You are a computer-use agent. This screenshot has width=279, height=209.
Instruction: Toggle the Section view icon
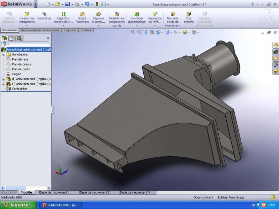[x=152, y=32]
